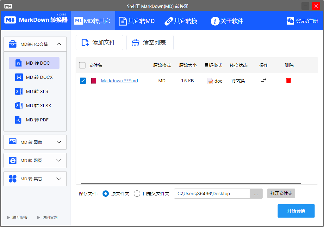
Task: Click the 1.5 KB size cell
Action: point(187,81)
